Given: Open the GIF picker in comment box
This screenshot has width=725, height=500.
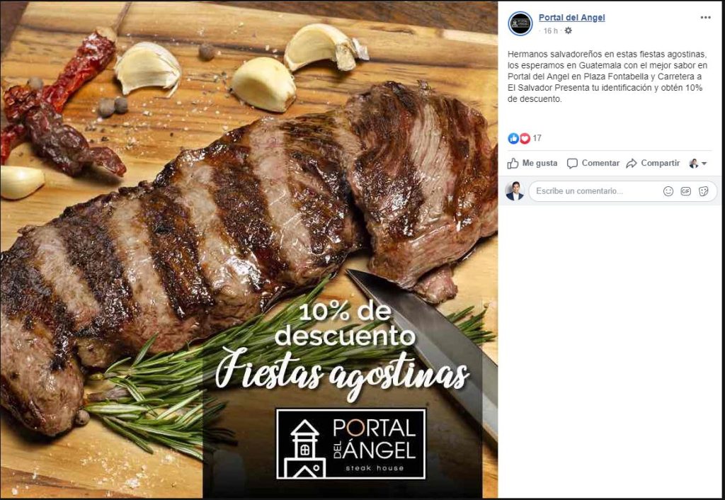Looking at the screenshot, I should point(685,191).
